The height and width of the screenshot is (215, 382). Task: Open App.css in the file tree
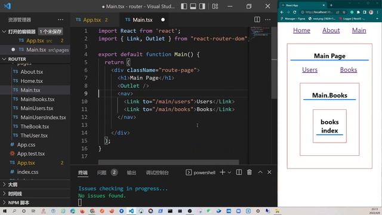(x=26, y=145)
